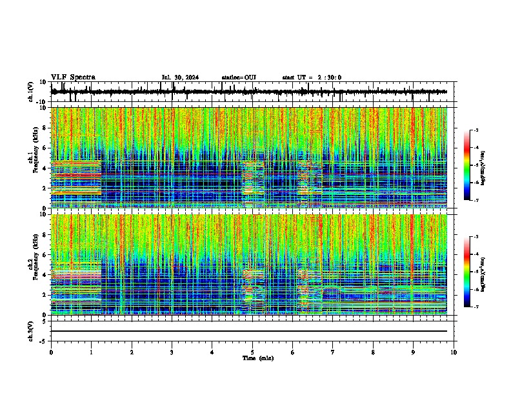Click the ch.2 spectrogram color scale bar
The image size is (511, 395).
[x=467, y=272]
